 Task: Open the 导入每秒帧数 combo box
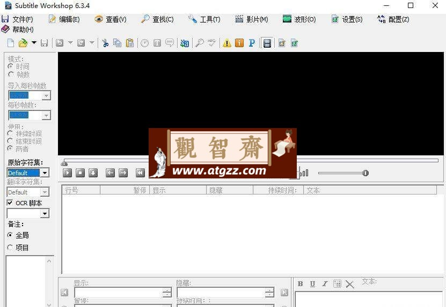[x=30, y=96]
